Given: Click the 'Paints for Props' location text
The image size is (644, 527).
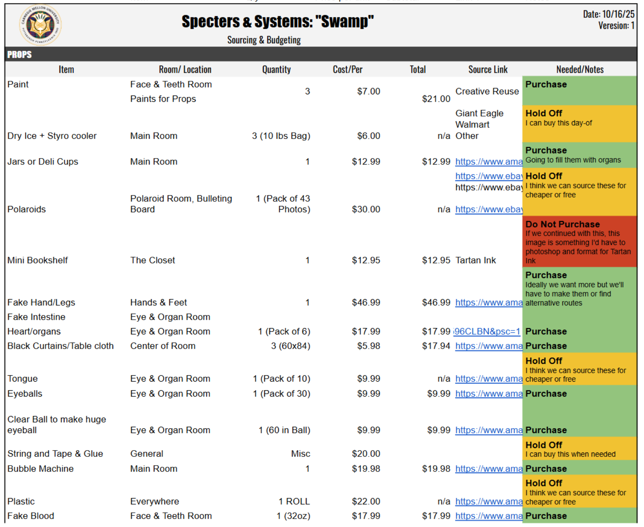Looking at the screenshot, I should [163, 99].
